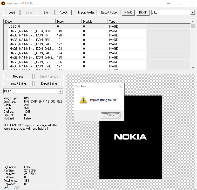Image resolution: width=197 pixels, height=190 pixels.
Task: Click the ResOver app icon in title bar
Action: [3, 3]
